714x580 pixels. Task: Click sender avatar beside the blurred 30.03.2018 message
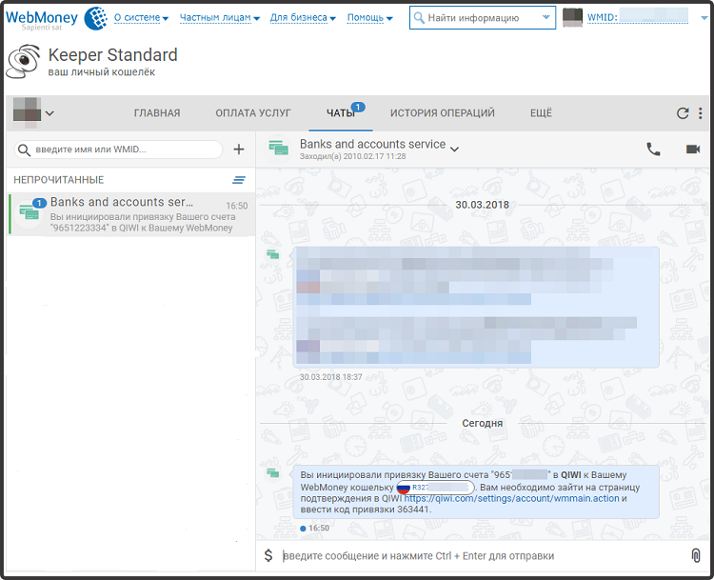point(273,254)
